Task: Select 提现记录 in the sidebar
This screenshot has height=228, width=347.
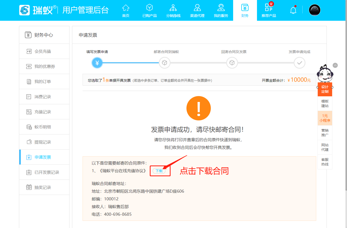Action: pos(44,142)
